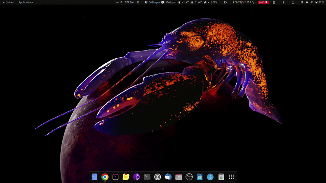326x183 pixels.
Task: Open LibreOffice Writer from the dock
Action: [x=200, y=177]
